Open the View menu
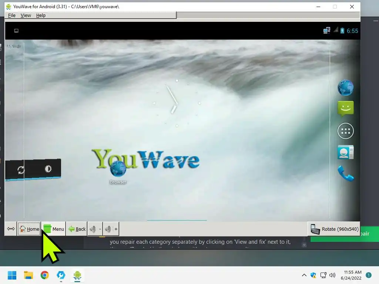 pos(26,15)
